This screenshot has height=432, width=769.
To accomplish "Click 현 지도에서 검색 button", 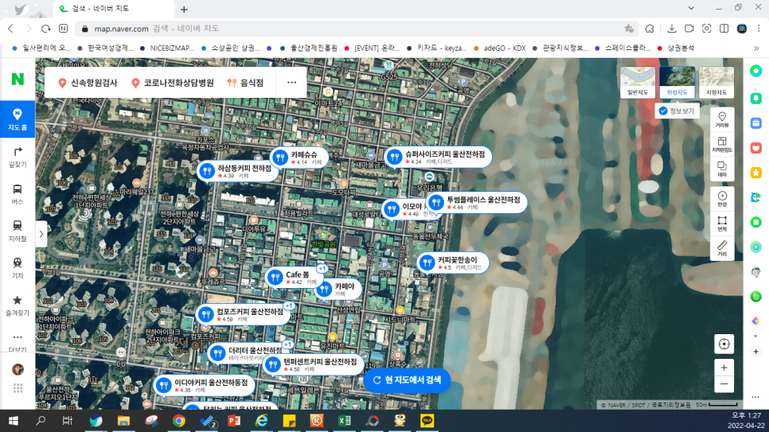I will coord(407,380).
